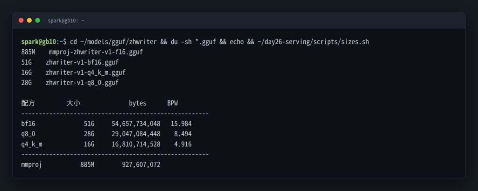Click the sizes.sh script path in command
The width and height of the screenshot is (478, 191).
tap(313, 42)
